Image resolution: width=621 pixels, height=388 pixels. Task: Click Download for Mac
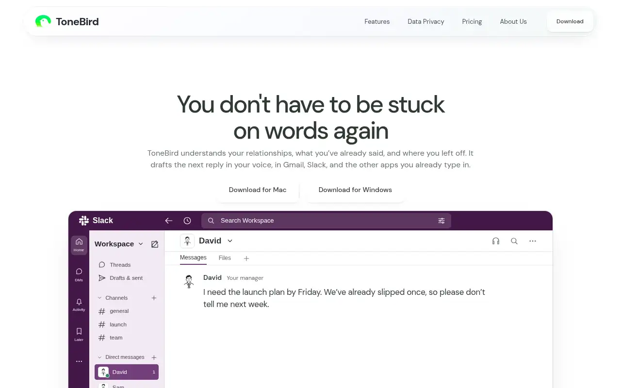(x=258, y=190)
